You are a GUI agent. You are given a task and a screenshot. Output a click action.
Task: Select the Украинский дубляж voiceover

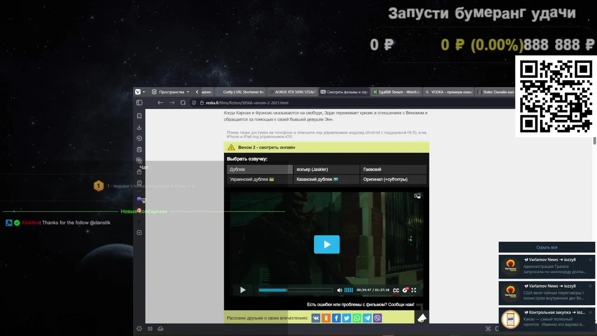260,179
